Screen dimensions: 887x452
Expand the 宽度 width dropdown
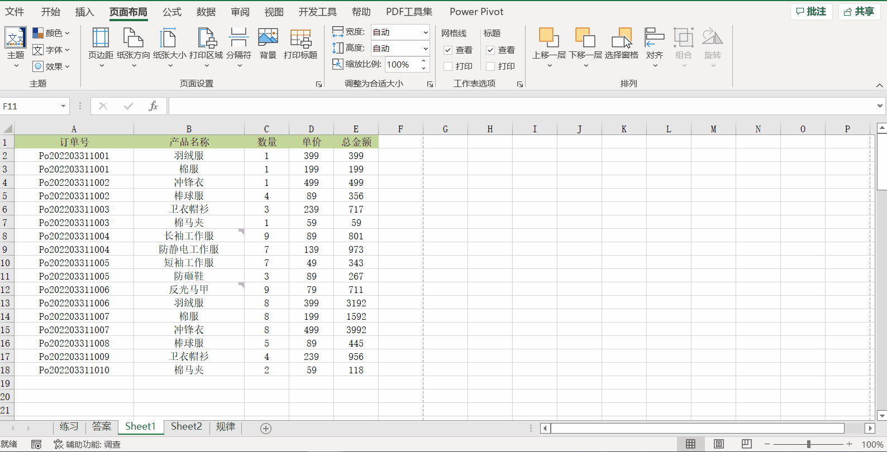(x=425, y=32)
